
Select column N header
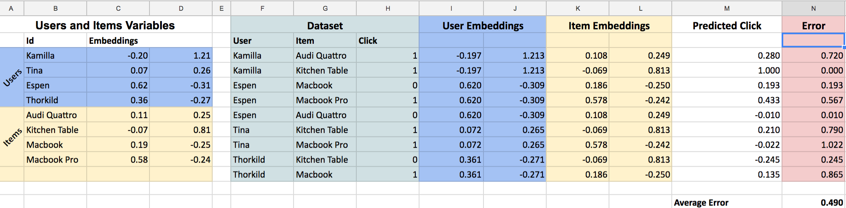pyautogui.click(x=813, y=8)
